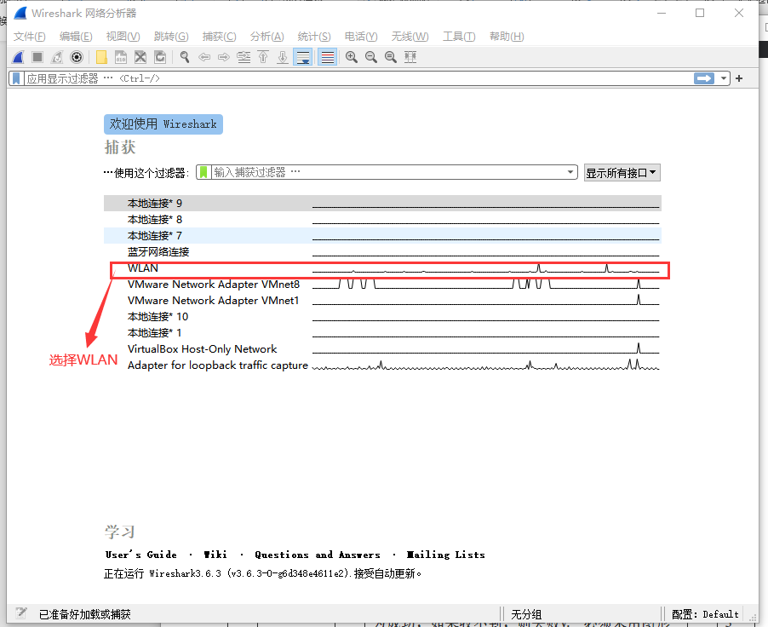Viewport: 768px width, 627px height.
Task: Select WLAN interface row
Action: tap(382, 268)
